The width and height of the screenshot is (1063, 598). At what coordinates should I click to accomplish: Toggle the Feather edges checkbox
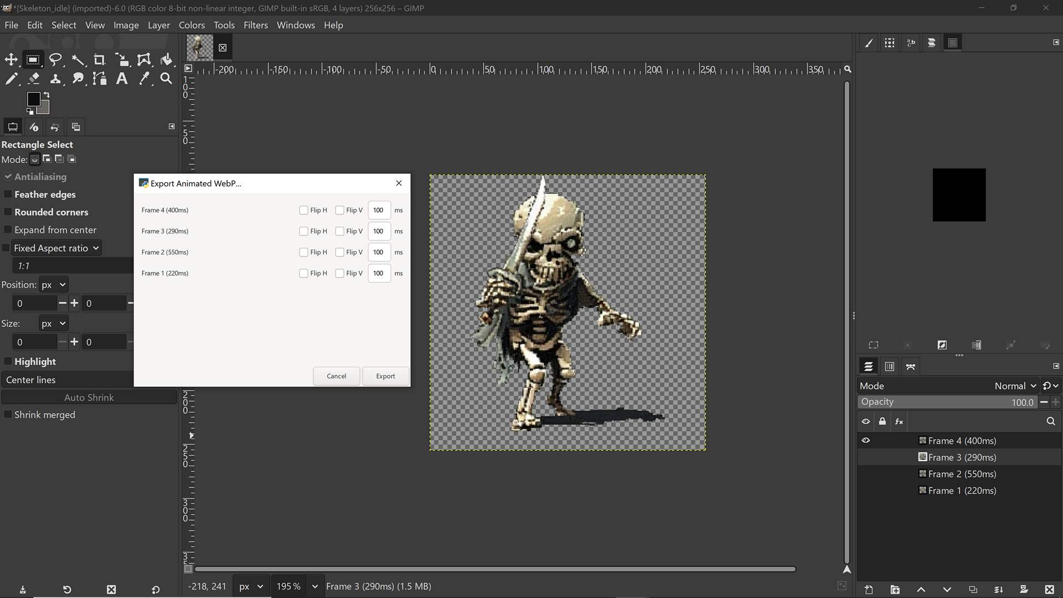[8, 194]
